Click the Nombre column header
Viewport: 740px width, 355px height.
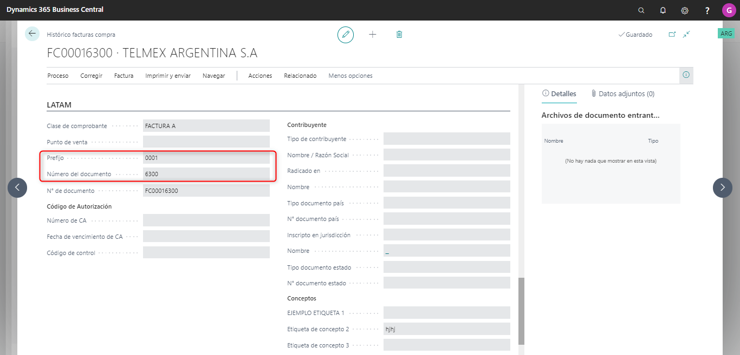pos(554,141)
